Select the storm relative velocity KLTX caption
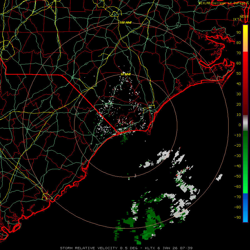This screenshot has width=250, height=250. point(126,248)
